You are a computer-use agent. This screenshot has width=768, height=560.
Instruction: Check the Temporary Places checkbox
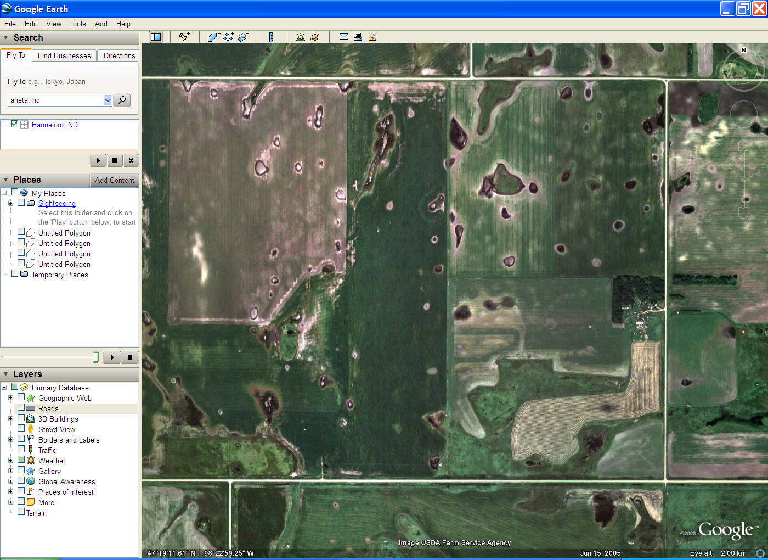[15, 274]
